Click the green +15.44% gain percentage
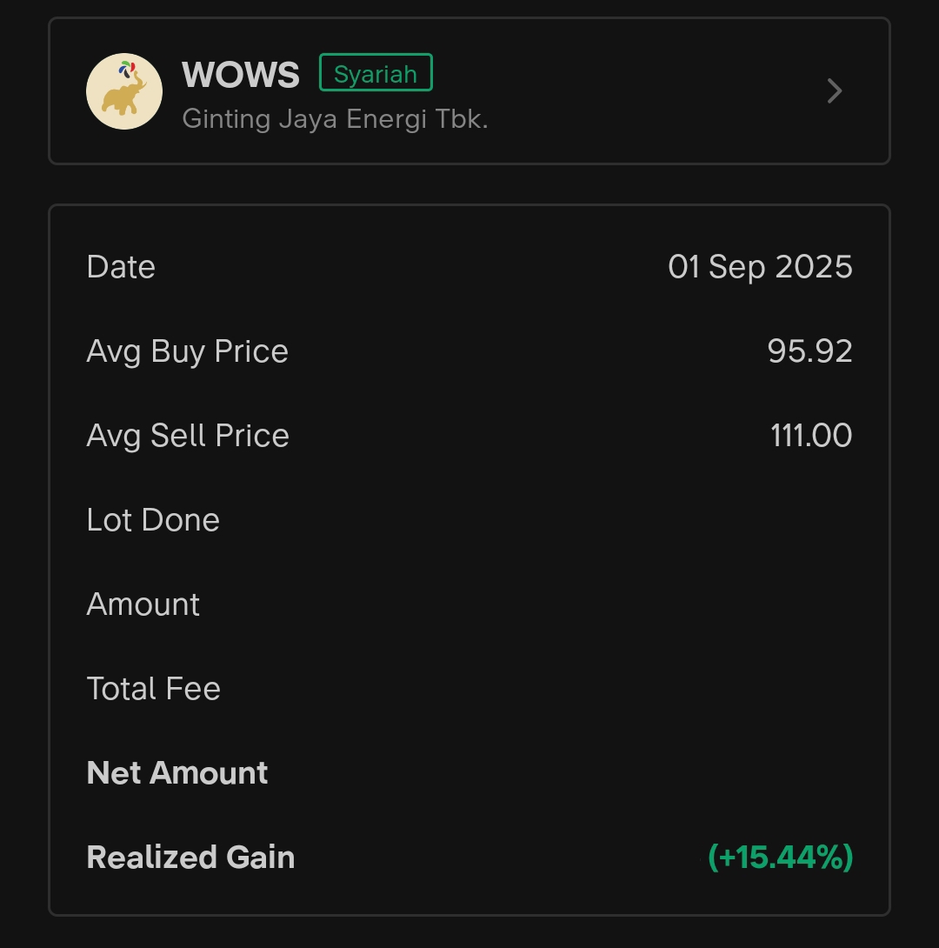 click(780, 858)
